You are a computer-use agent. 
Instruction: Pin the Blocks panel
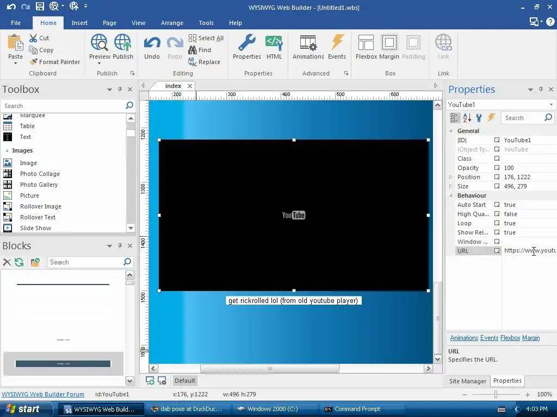[120, 246]
